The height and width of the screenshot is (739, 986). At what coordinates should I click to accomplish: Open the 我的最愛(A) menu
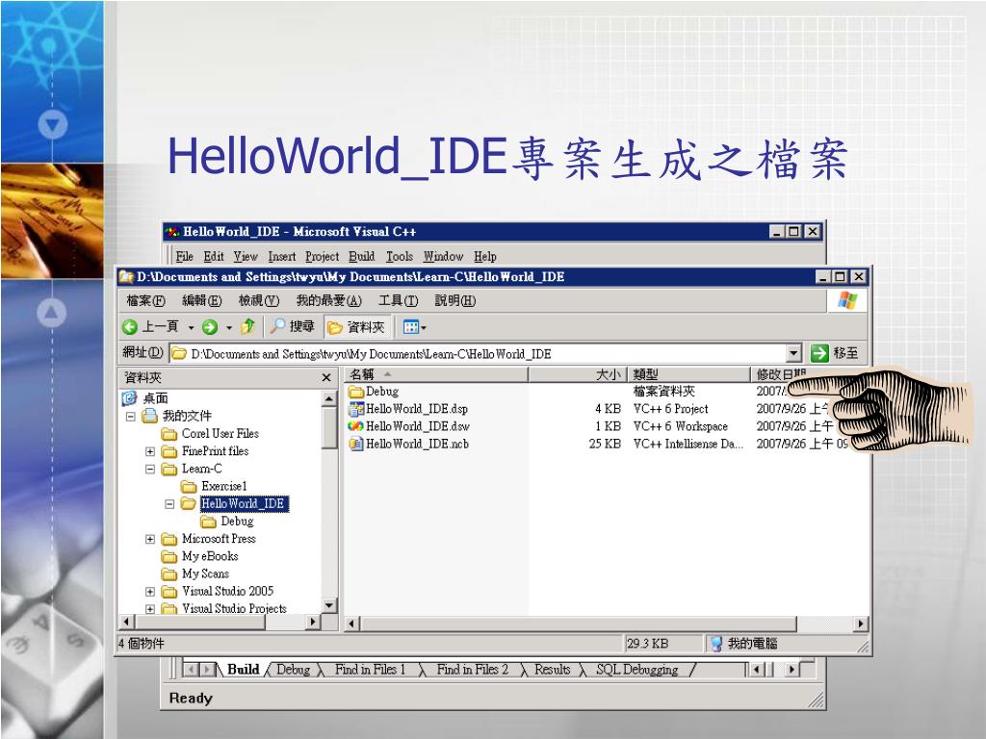pos(329,301)
